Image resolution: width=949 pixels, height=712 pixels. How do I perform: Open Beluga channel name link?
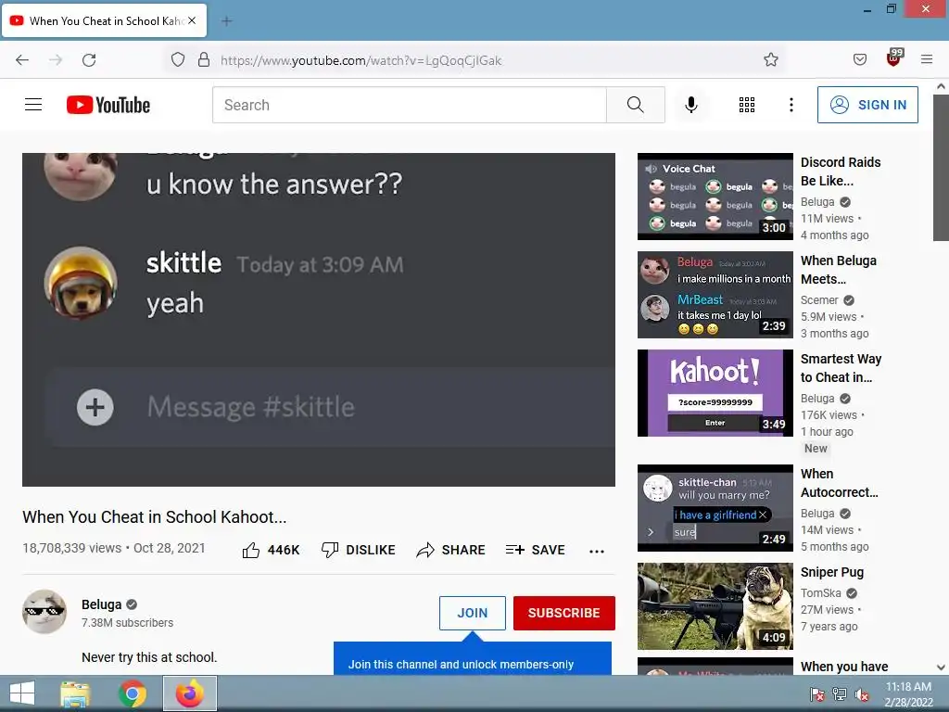coord(101,604)
